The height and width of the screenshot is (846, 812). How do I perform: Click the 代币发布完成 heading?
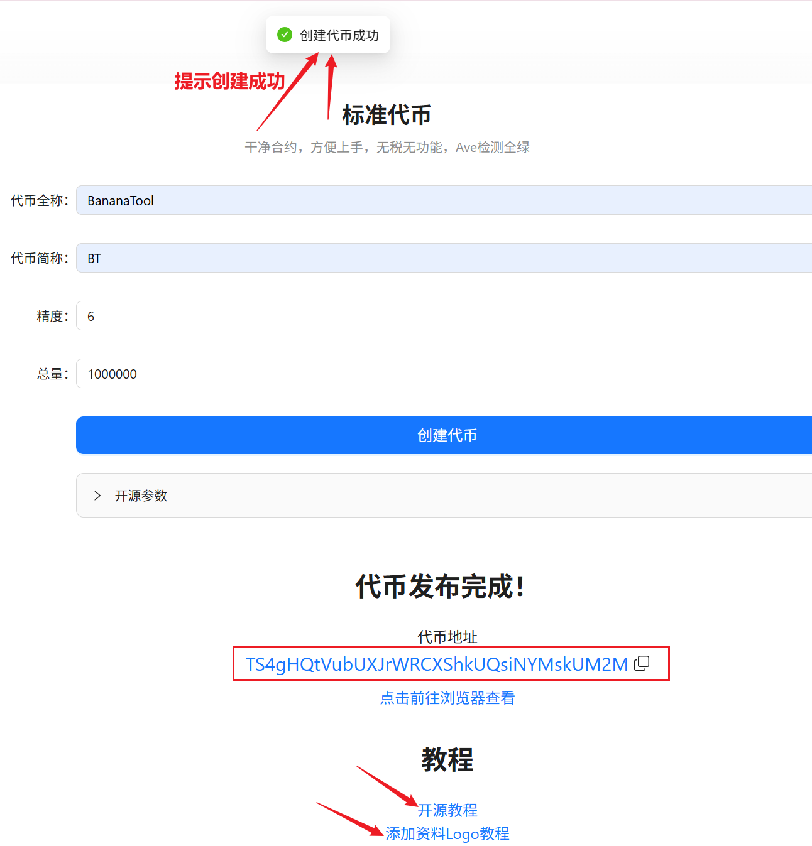tap(440, 587)
